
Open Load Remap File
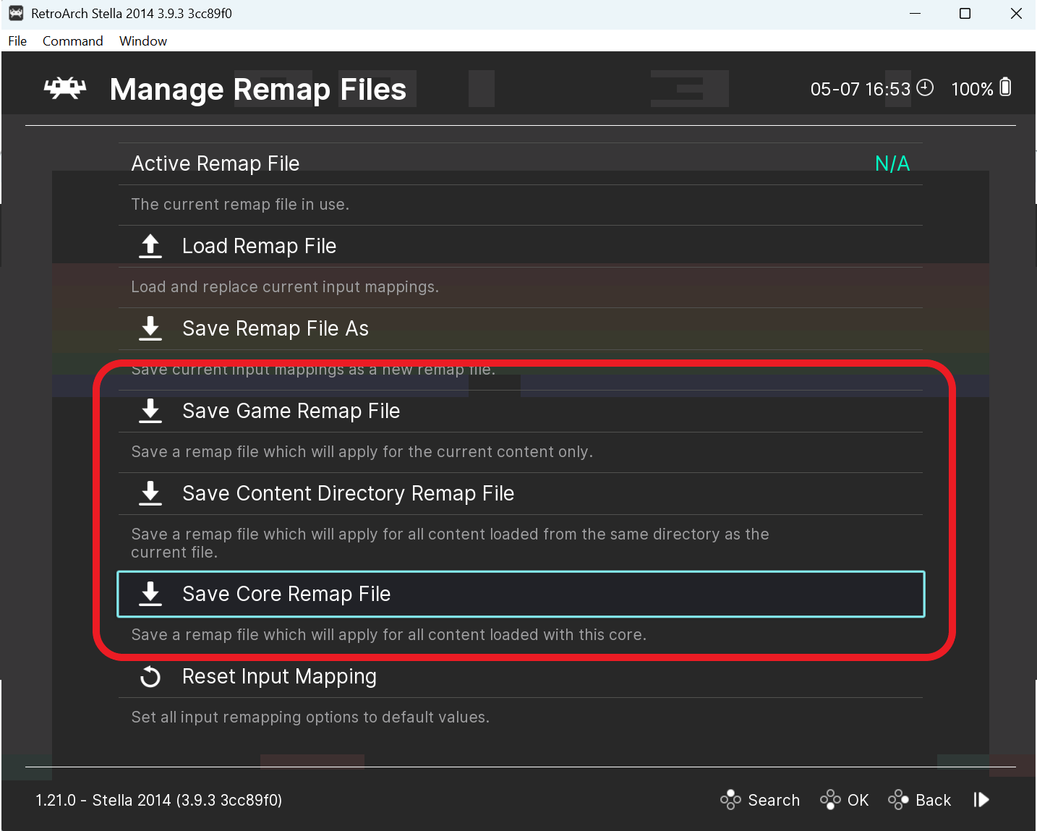[521, 247]
